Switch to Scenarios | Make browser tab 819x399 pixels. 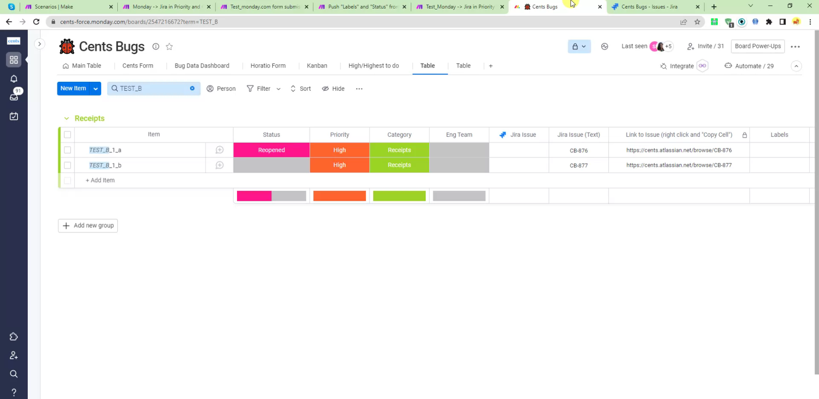point(69,7)
